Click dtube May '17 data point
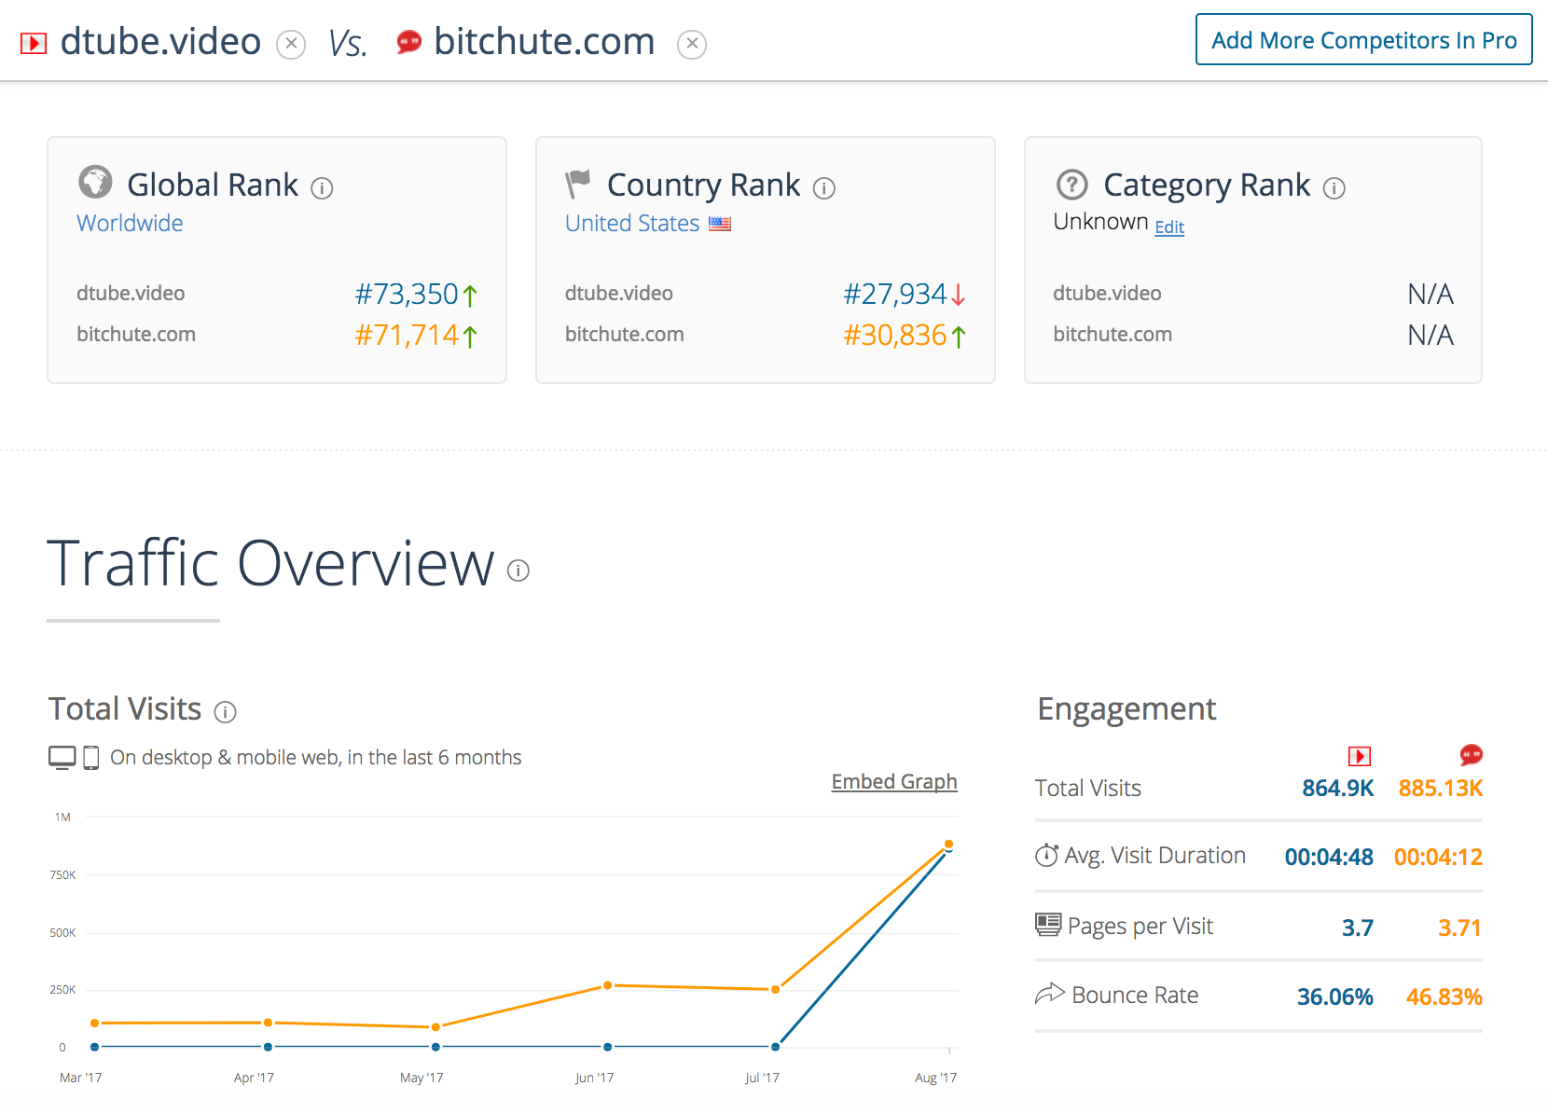This screenshot has width=1548, height=1113. point(435,1047)
